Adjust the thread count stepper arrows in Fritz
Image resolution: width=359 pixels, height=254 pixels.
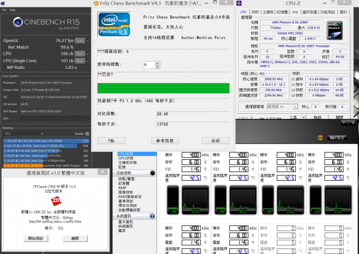[158, 65]
